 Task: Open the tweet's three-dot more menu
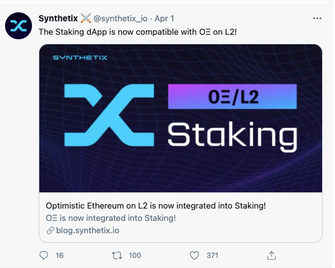tap(317, 19)
